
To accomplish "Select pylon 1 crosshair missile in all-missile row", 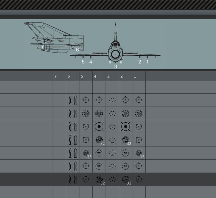I will coord(139,100).
